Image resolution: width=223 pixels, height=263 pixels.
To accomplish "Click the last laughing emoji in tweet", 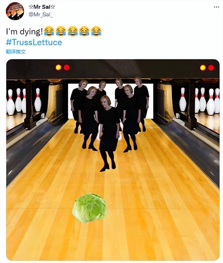I will [96, 31].
